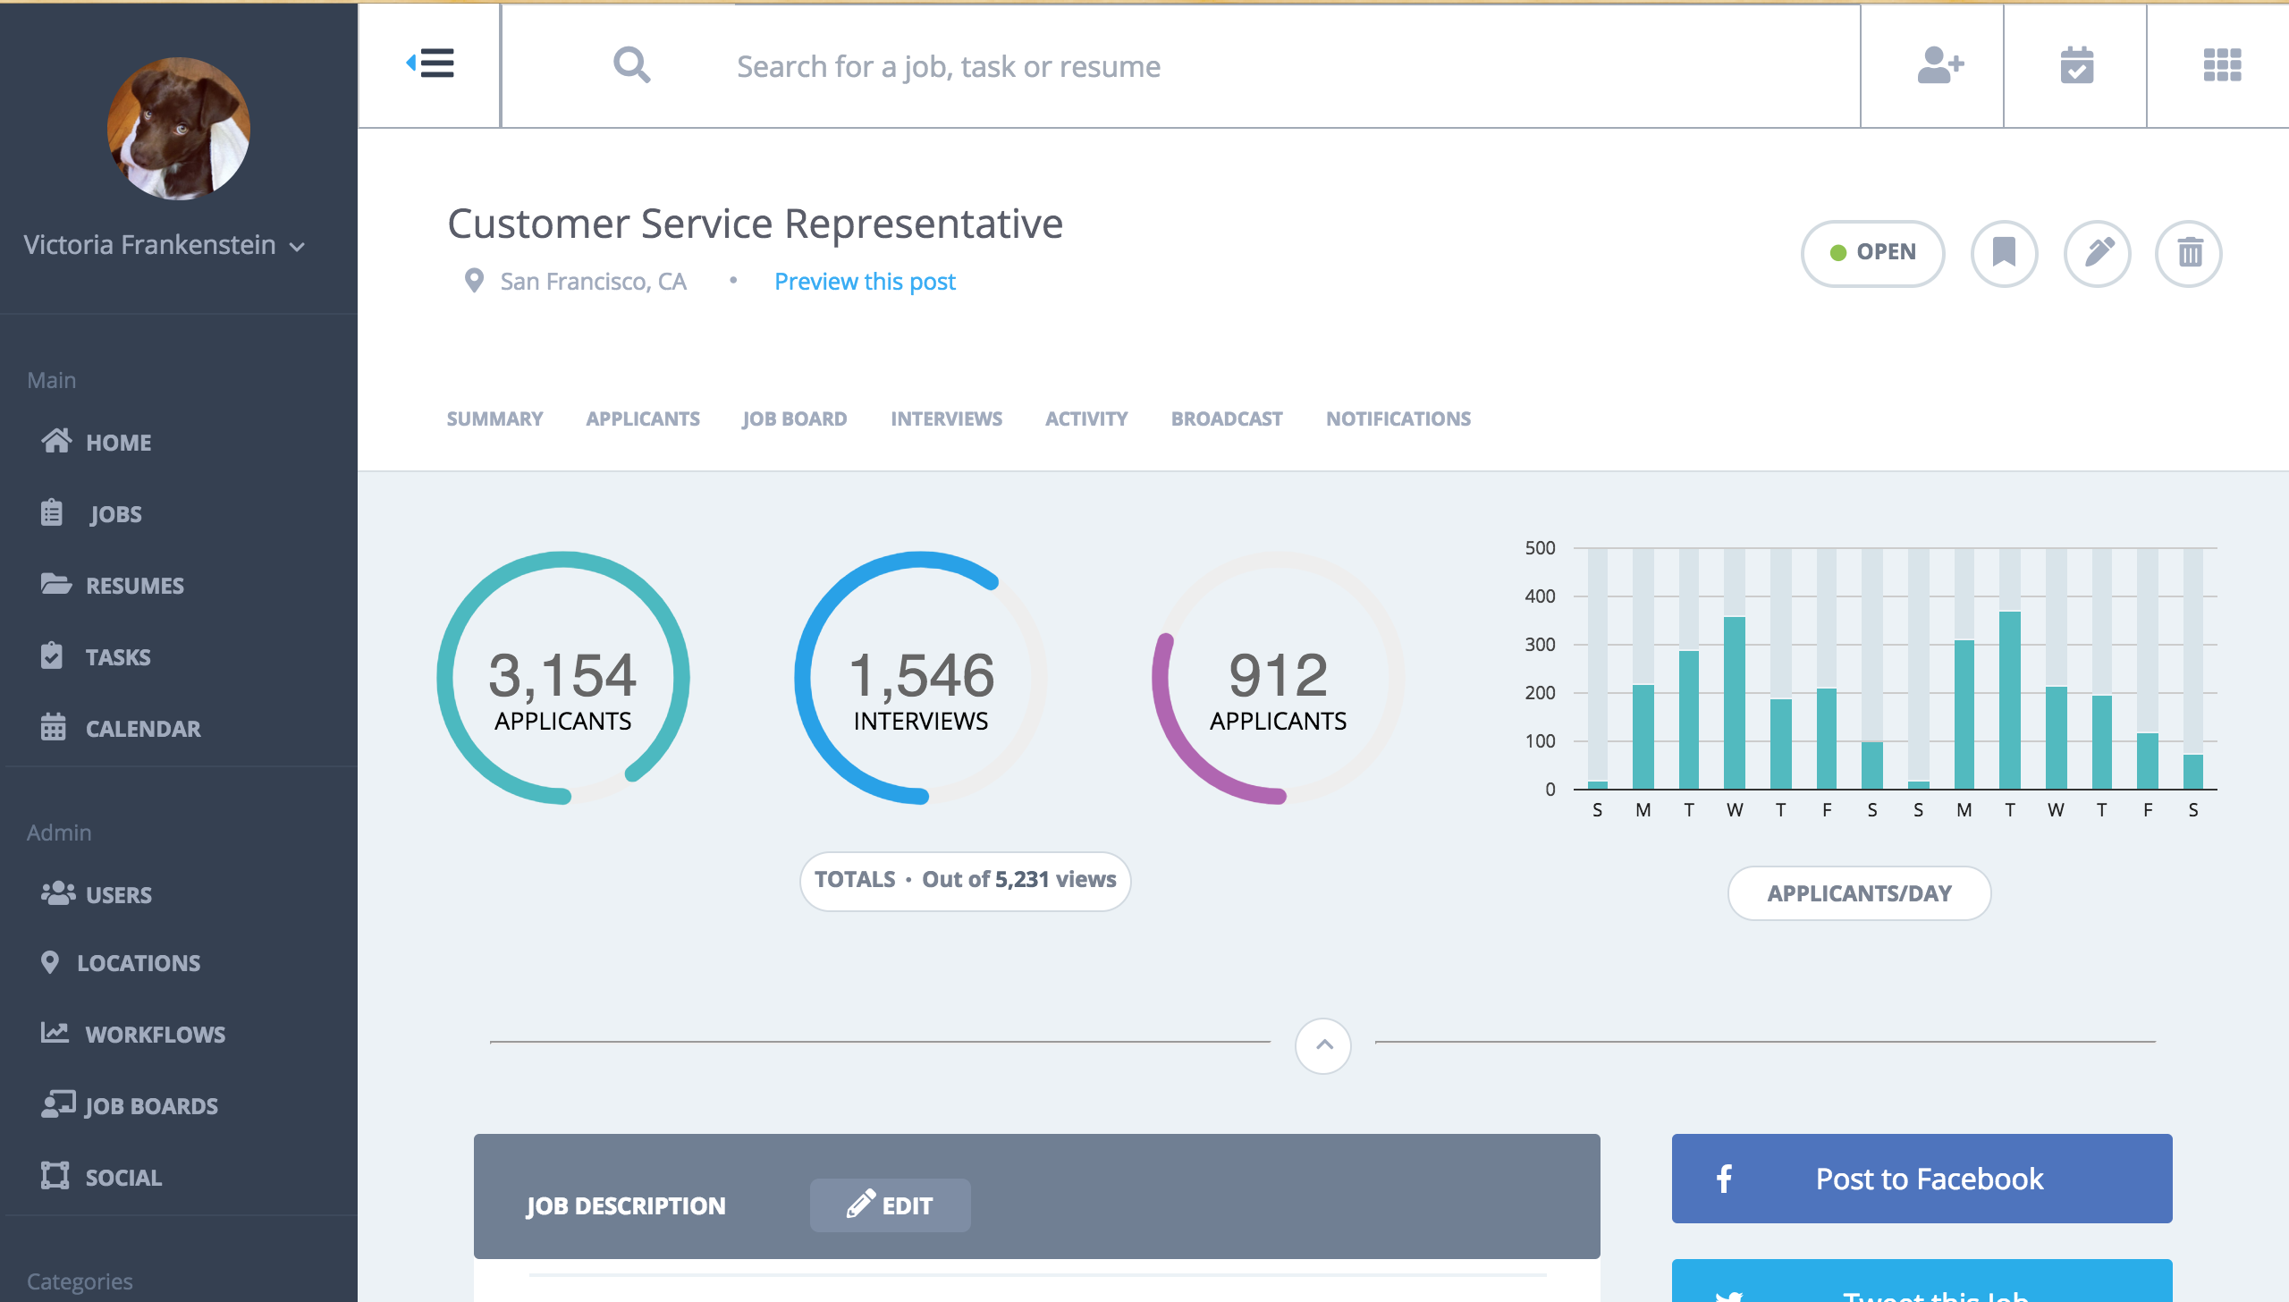Click the pencil edit icon beside the bookmark
Viewport: 2289px width, 1302px height.
(2098, 253)
